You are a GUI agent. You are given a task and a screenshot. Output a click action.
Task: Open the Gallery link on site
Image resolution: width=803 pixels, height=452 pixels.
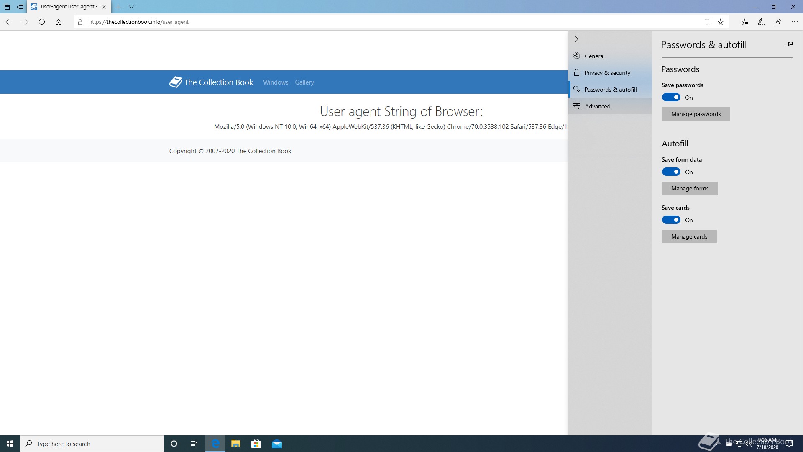[304, 82]
